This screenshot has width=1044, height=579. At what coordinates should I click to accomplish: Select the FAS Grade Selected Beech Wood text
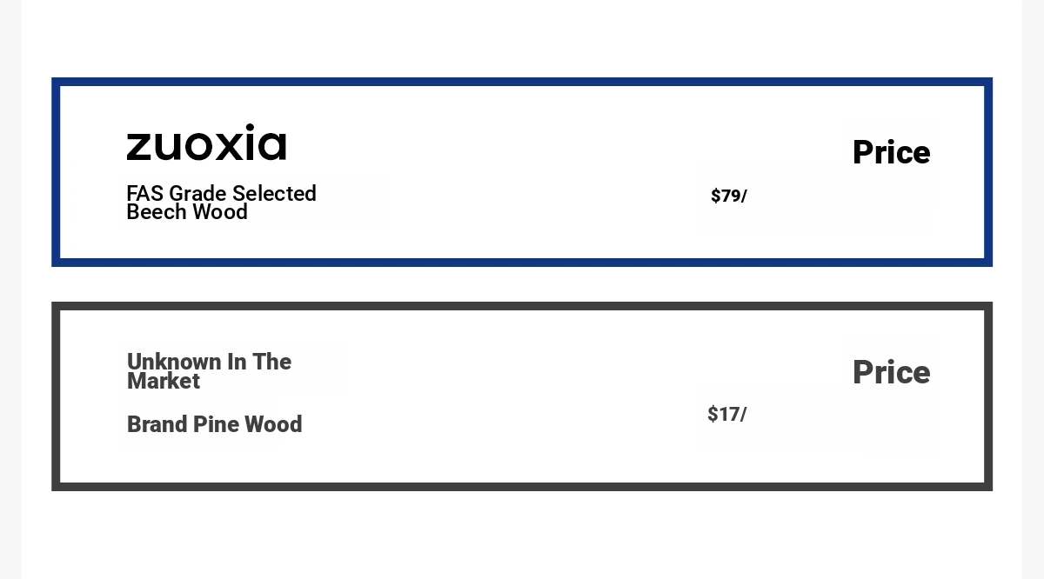pos(222,203)
